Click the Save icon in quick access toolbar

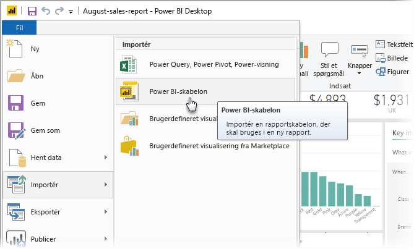click(32, 11)
